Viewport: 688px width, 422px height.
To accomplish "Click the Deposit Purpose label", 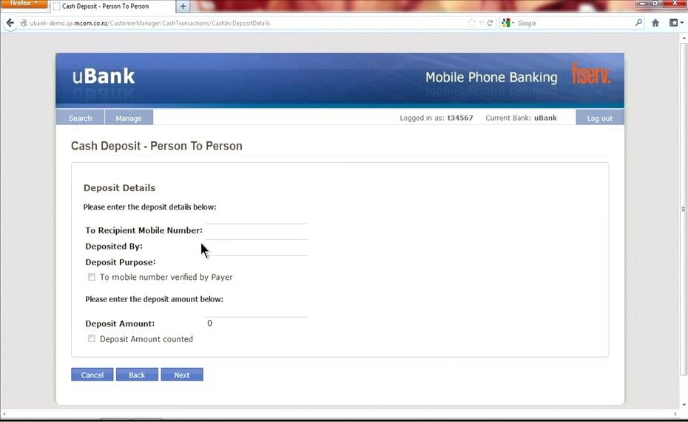I will (x=121, y=262).
